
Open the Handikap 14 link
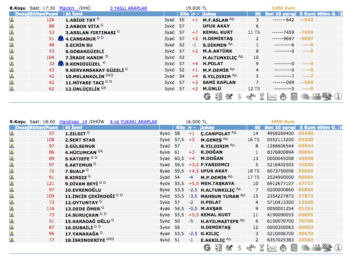[73, 122]
